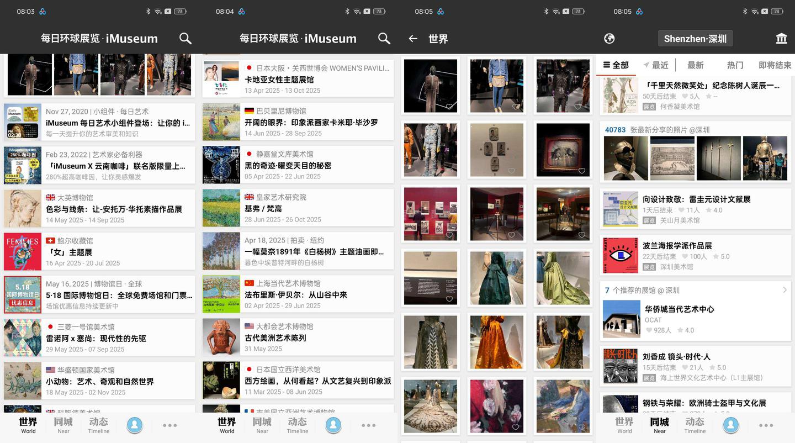The width and height of the screenshot is (795, 443).
Task: Expand 7 个推荐的展馆 @ 深圳 chevron
Action: [x=785, y=290]
